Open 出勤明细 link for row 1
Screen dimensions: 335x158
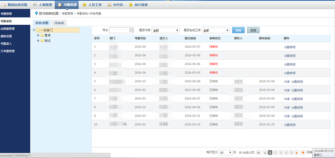(x=290, y=47)
